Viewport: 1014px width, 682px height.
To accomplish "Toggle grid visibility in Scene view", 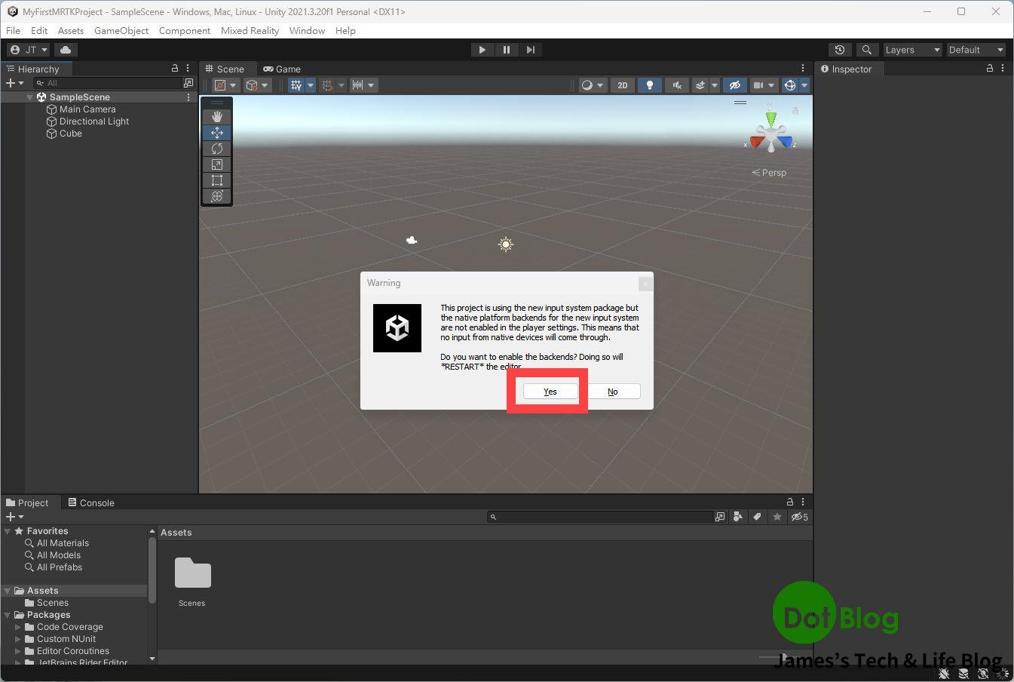I will (x=296, y=84).
